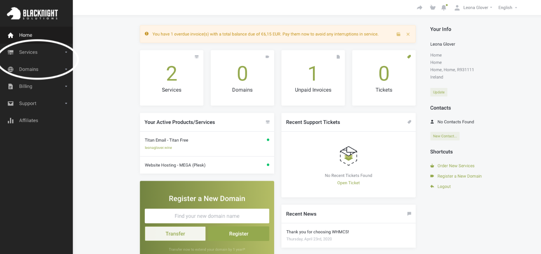Expand the Support sidebar menu
Screen dimensions: 541x254
point(28,104)
